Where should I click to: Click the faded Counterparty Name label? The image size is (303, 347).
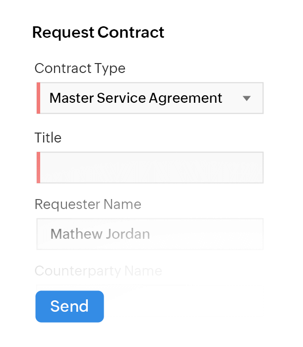click(98, 271)
